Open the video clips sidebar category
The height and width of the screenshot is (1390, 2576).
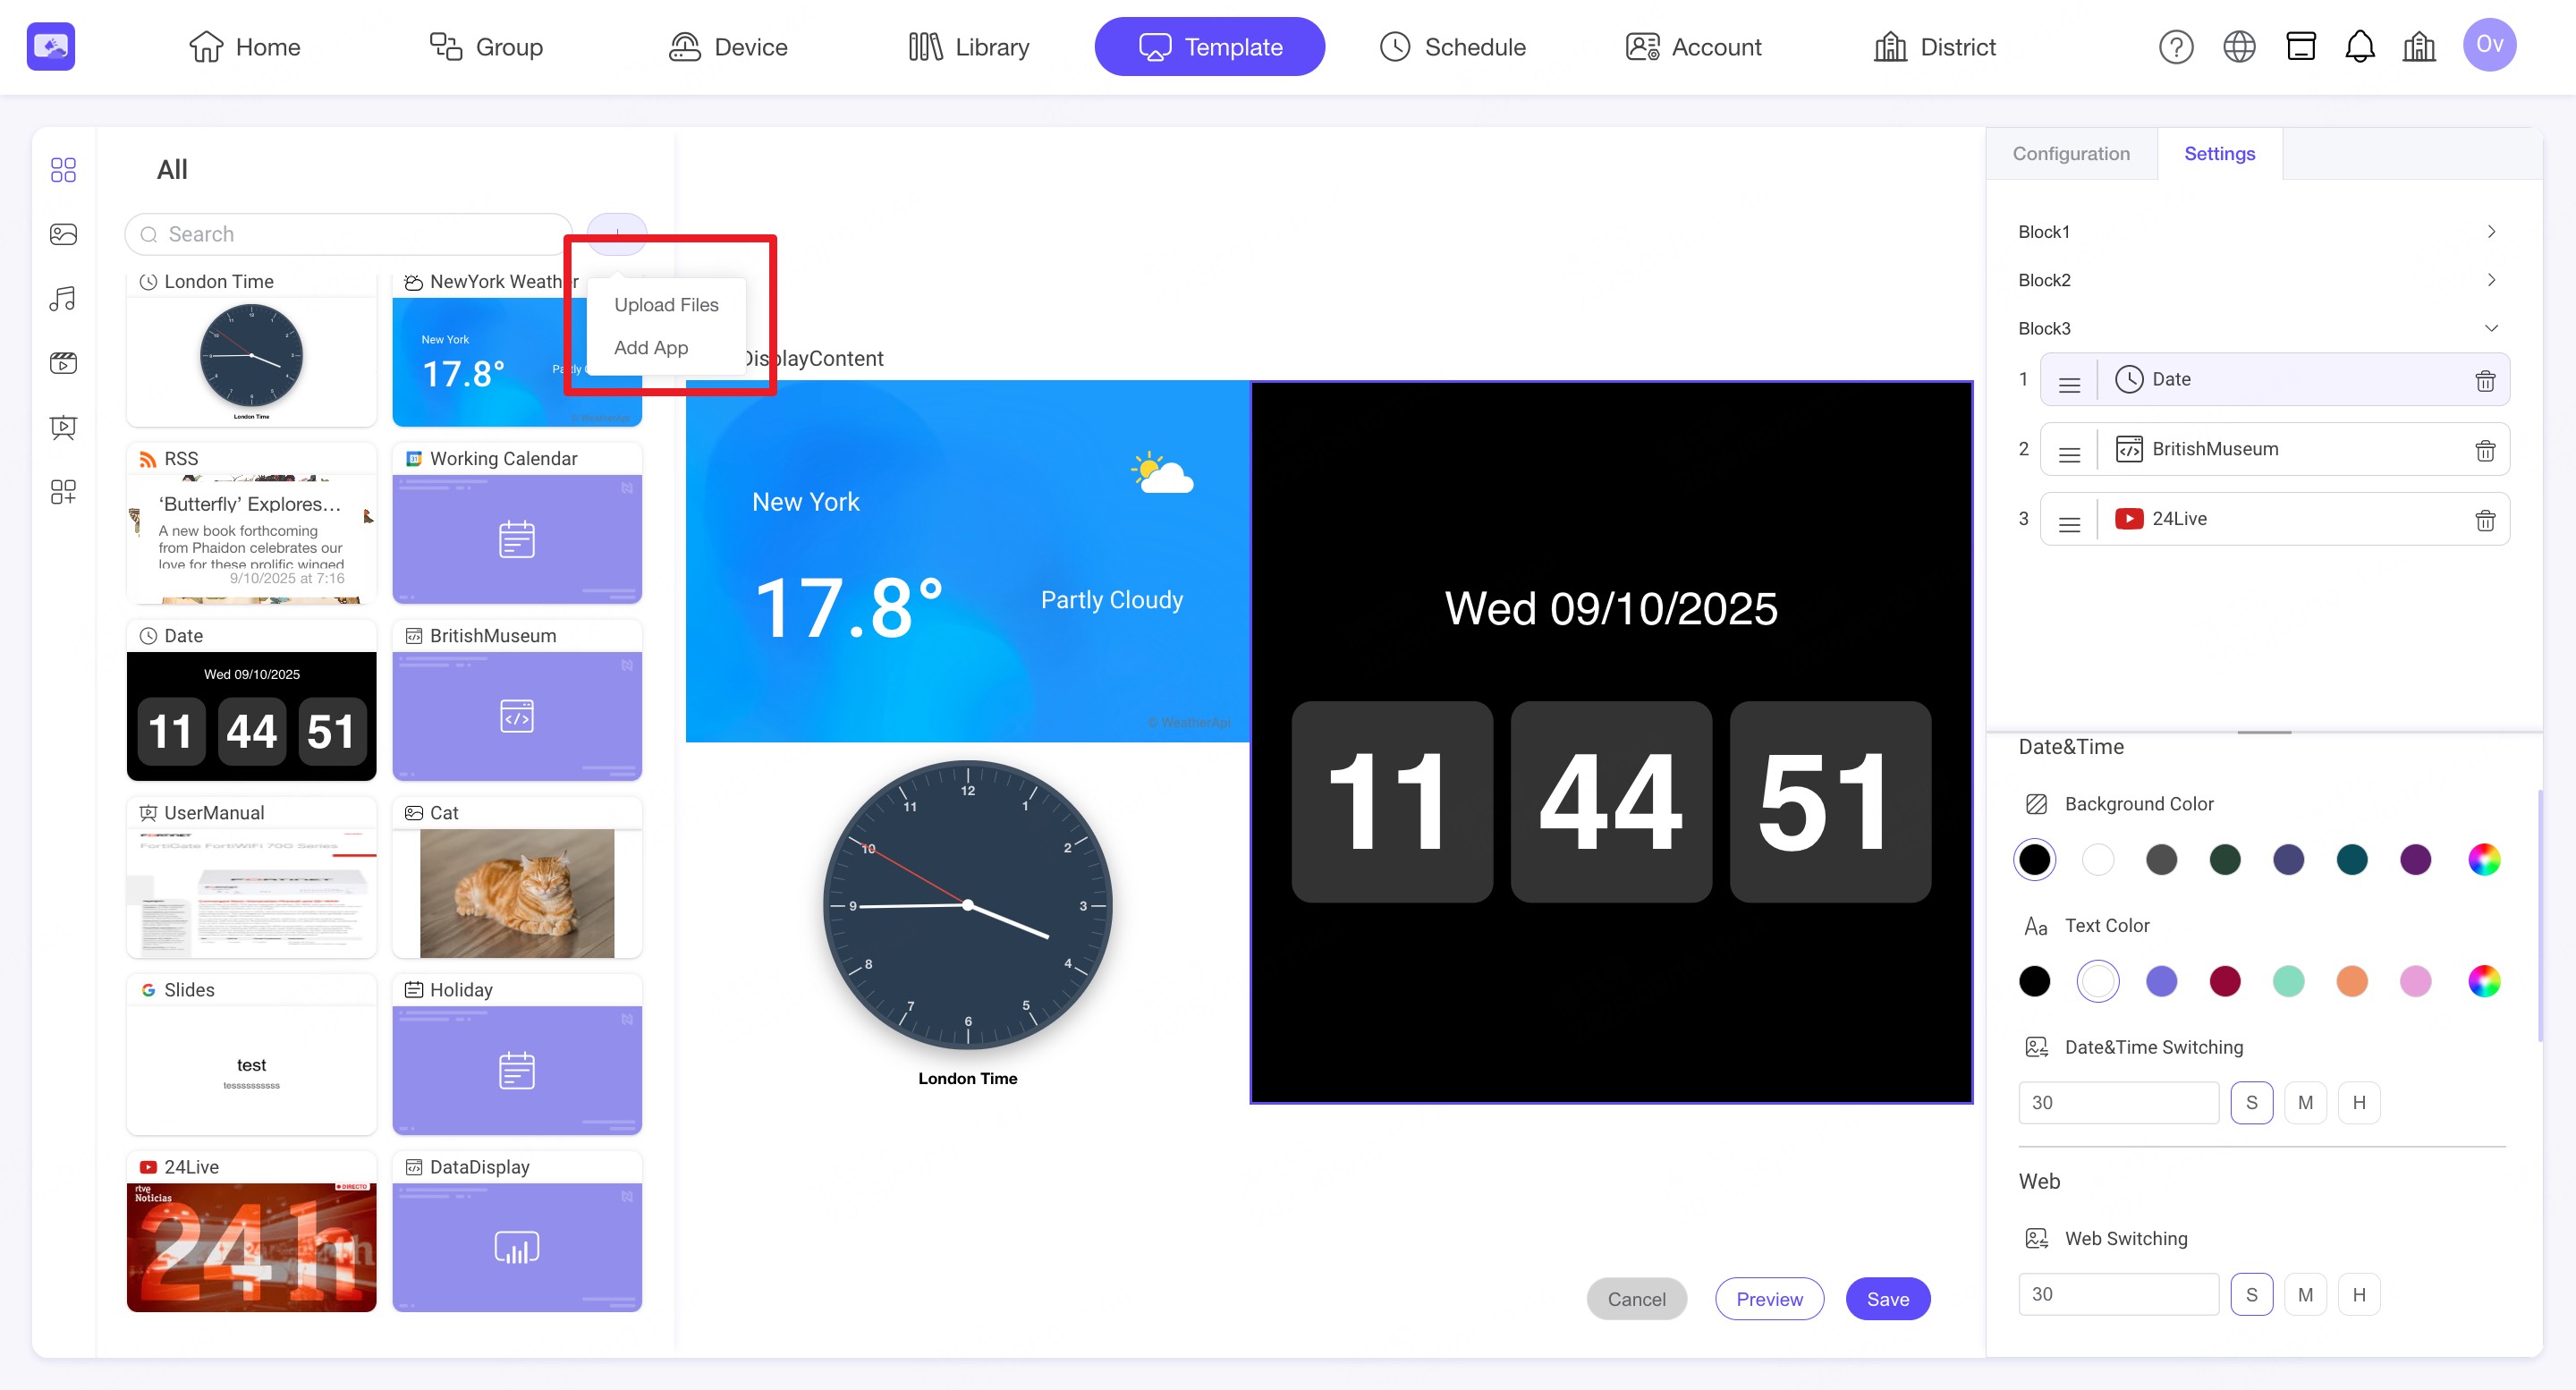(x=63, y=363)
